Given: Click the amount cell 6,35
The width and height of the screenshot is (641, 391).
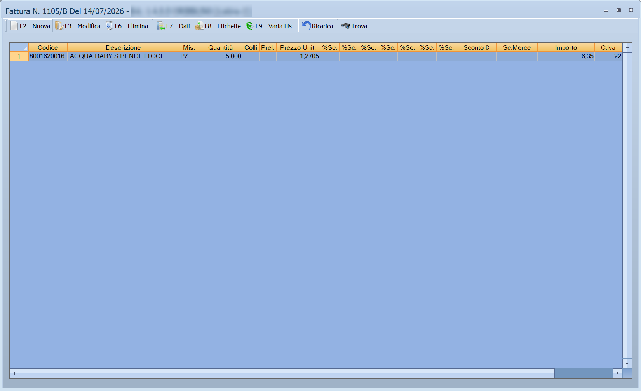Looking at the screenshot, I should click(566, 56).
